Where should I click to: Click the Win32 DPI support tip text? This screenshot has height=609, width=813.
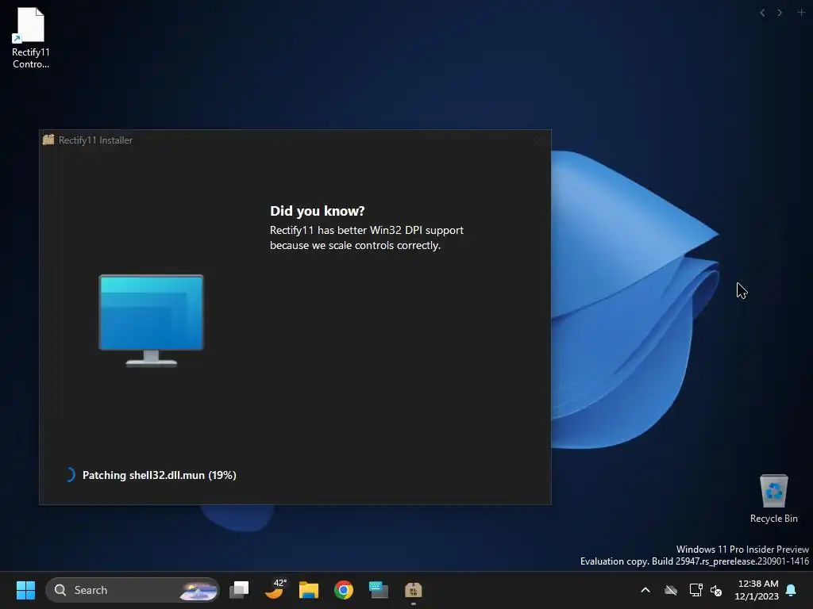point(367,238)
